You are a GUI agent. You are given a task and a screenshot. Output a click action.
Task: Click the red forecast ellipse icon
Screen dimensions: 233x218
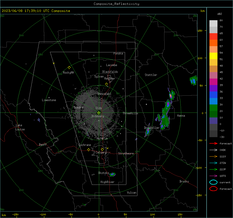213,189
